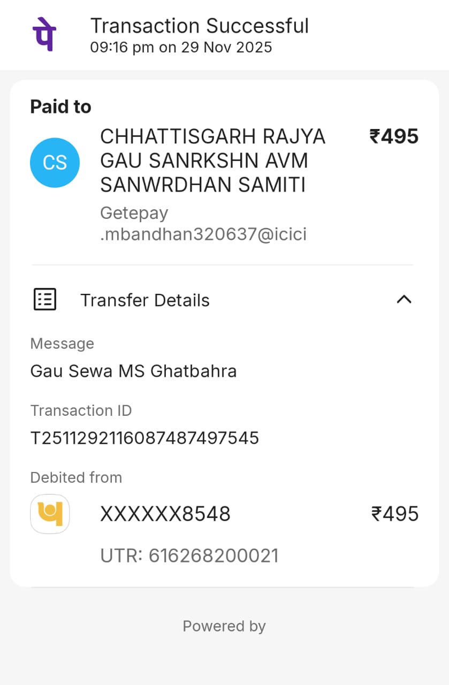Click the PhonePe logo icon
Screen dimensions: 449x685
pyautogui.click(x=44, y=34)
